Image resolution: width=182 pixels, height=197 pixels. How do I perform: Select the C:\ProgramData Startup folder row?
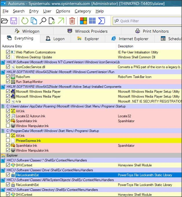click(91, 131)
